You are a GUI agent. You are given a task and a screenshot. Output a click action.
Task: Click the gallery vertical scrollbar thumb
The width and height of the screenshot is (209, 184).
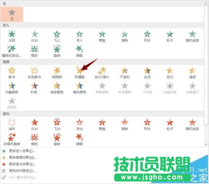tap(206, 65)
